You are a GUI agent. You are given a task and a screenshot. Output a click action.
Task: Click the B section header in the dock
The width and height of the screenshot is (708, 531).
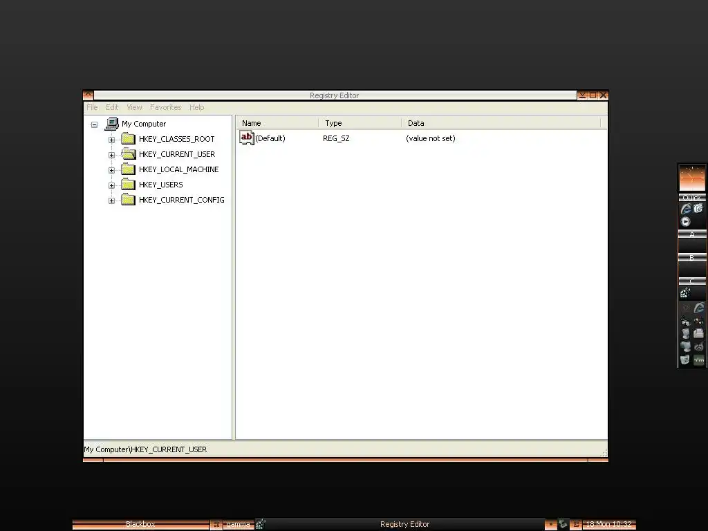pyautogui.click(x=691, y=257)
